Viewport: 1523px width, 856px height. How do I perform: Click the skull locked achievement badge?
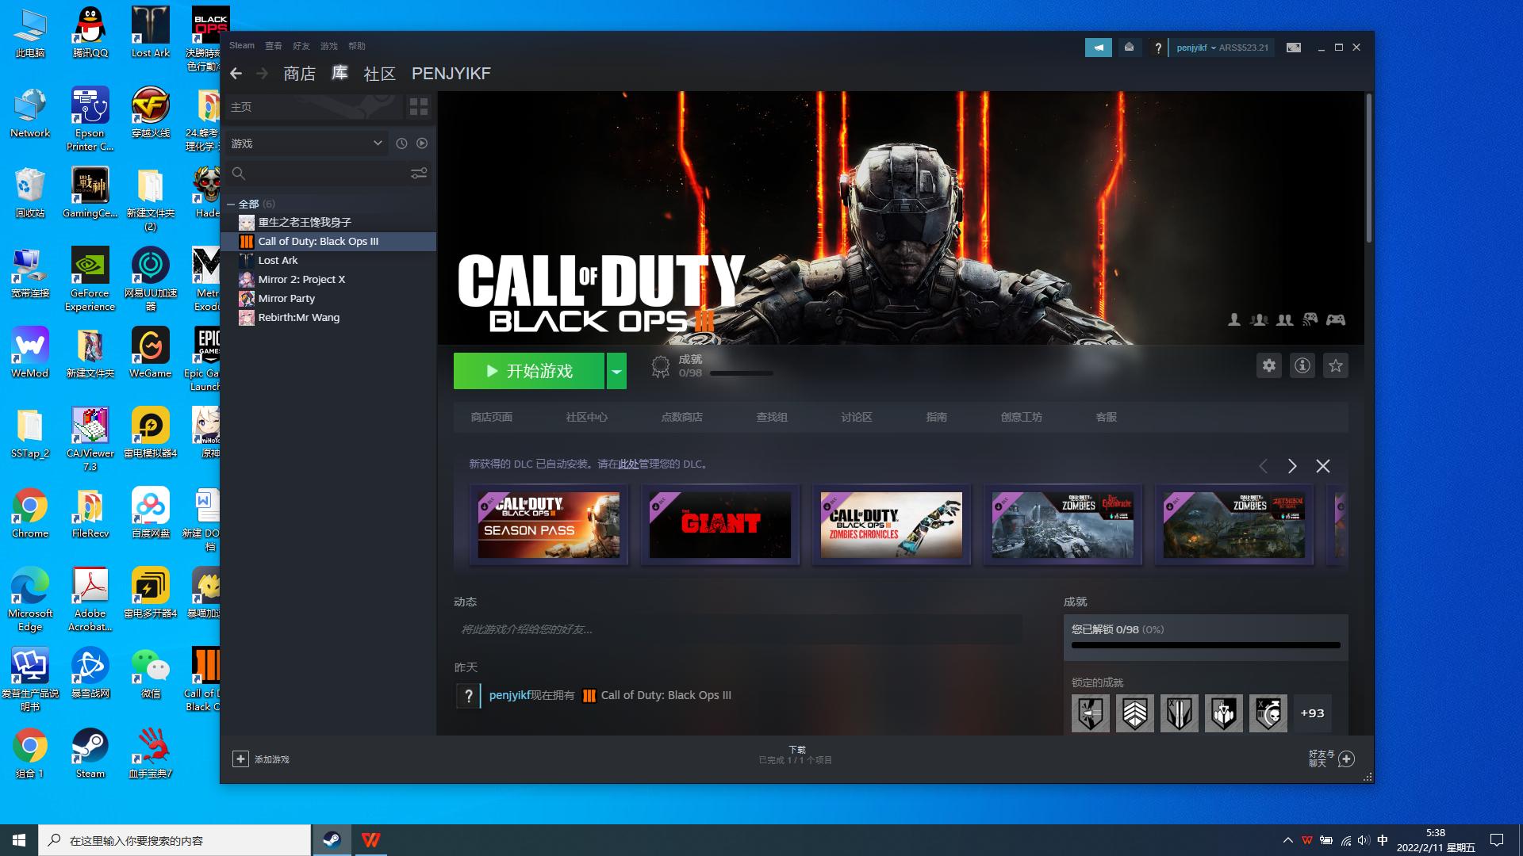[1268, 713]
